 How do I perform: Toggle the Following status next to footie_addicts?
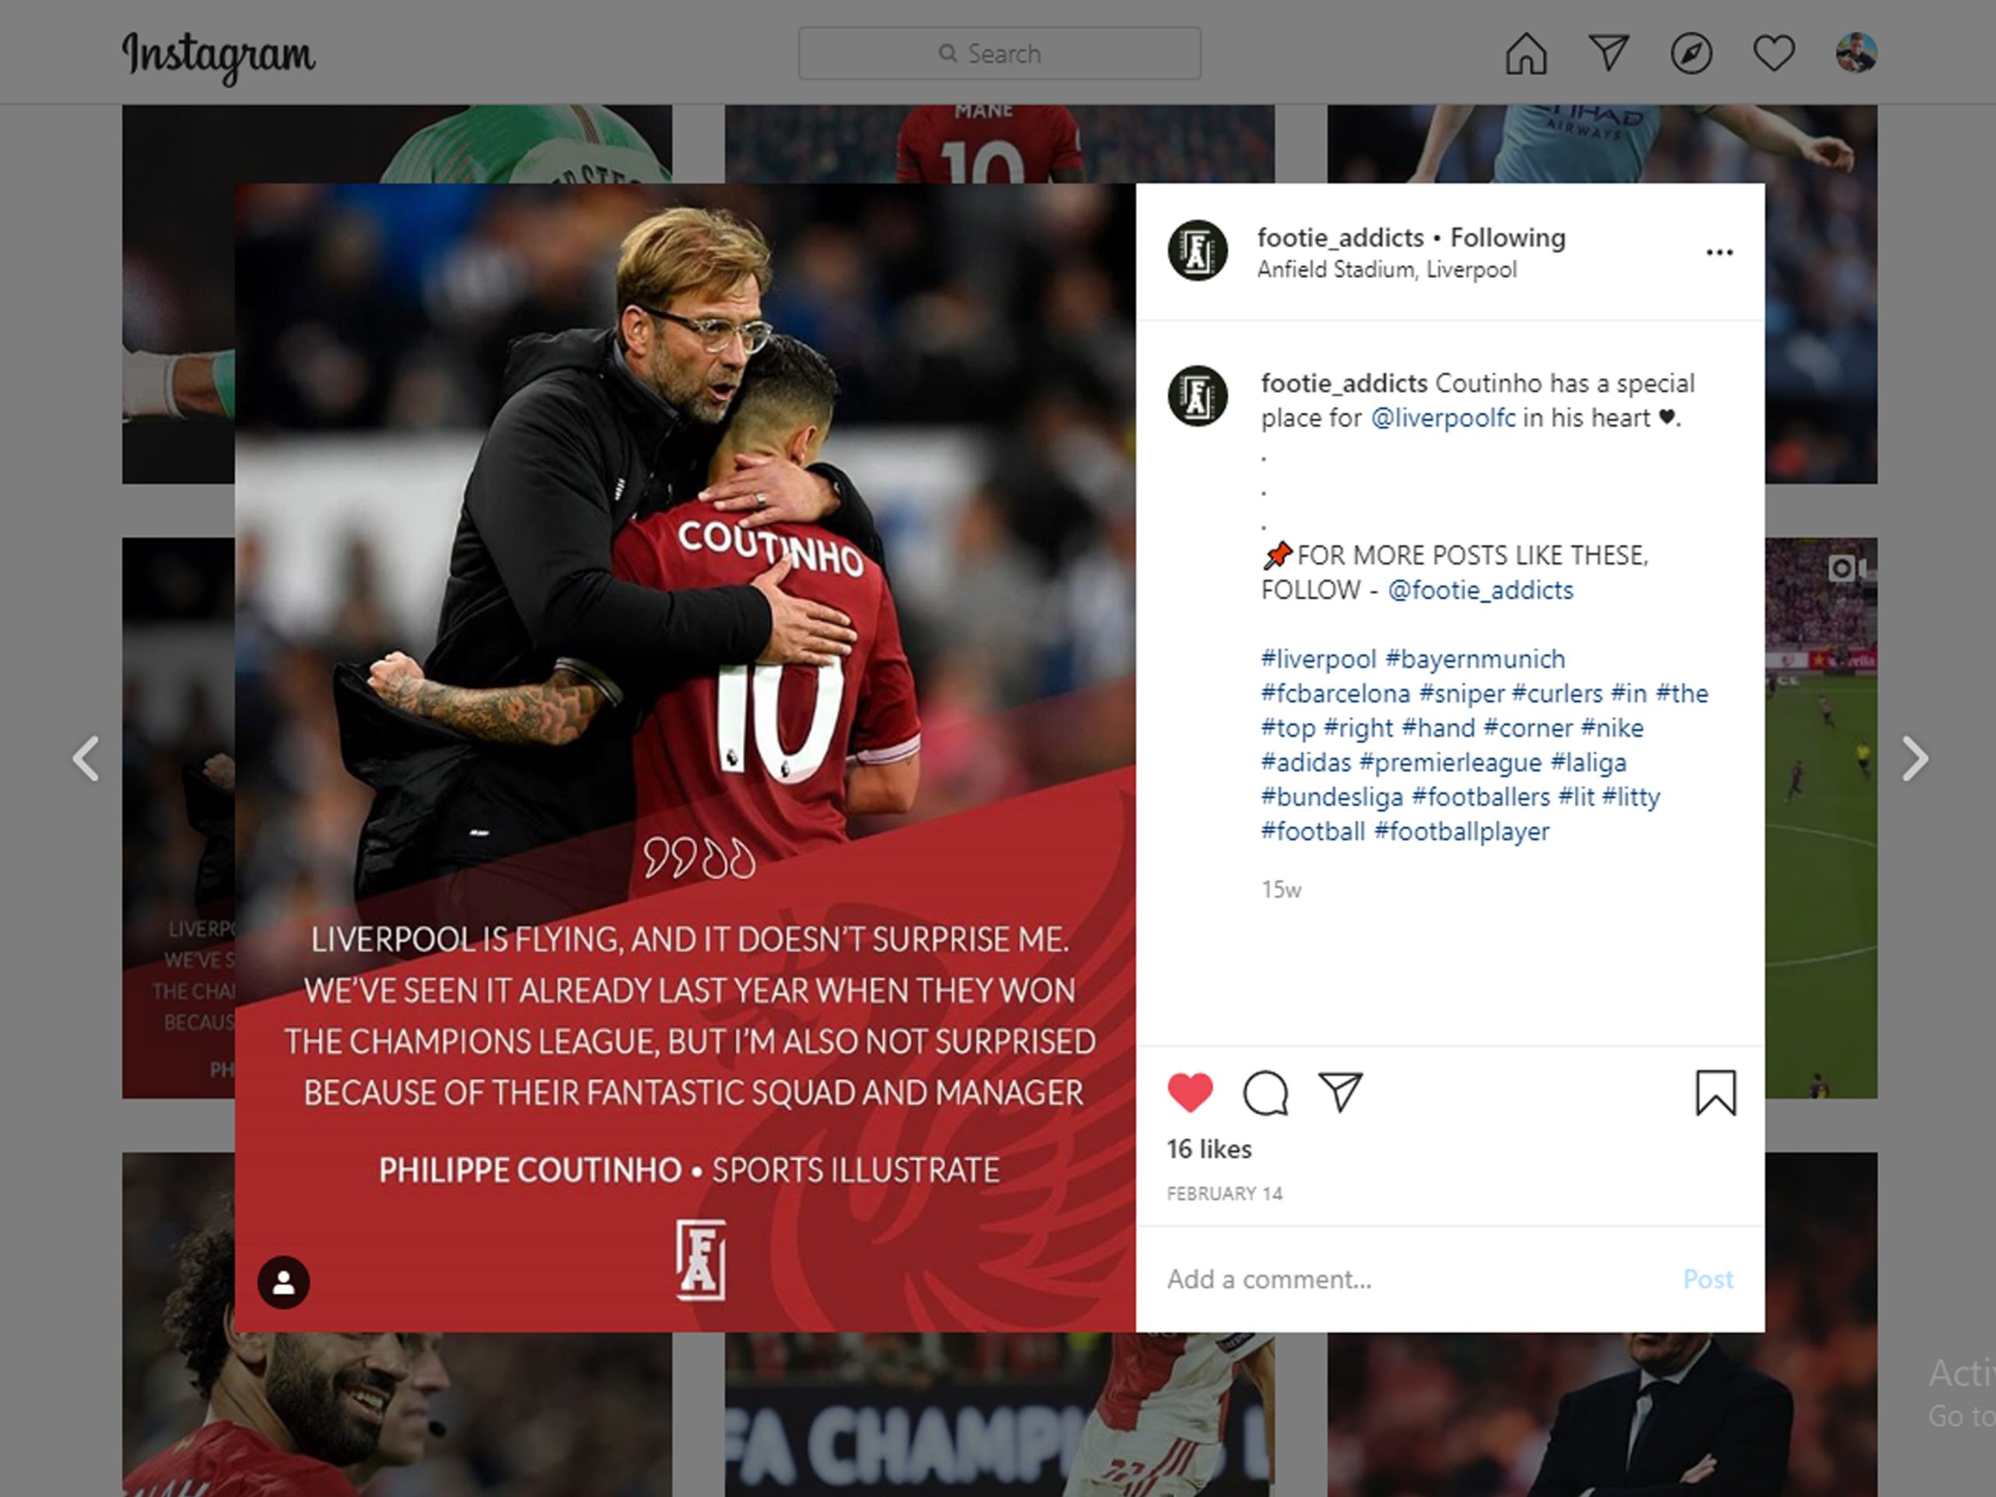tap(1508, 237)
